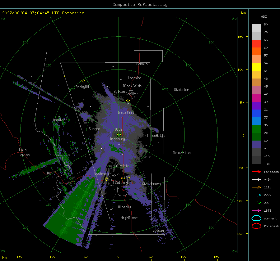Select the dark orange 60-57 dBZ swatch
Viewport: 280px width, 261px height.
point(256,52)
